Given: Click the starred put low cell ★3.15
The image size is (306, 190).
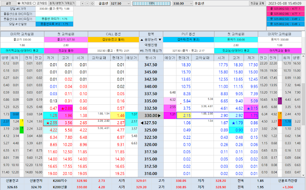Looking at the screenshot, I should [x=251, y=108].
